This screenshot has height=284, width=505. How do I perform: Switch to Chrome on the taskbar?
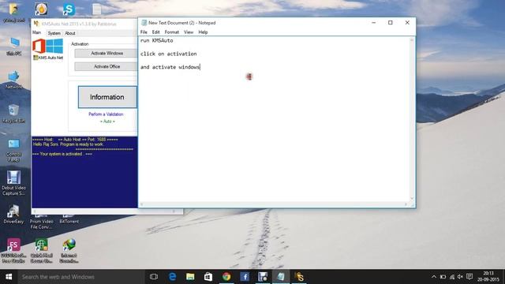point(226,277)
